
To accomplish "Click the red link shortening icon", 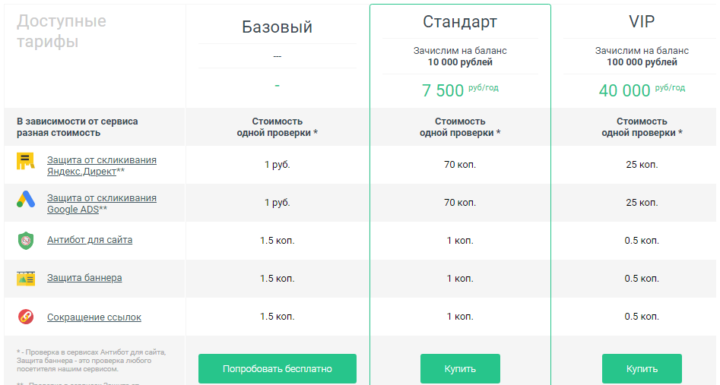I will [26, 317].
